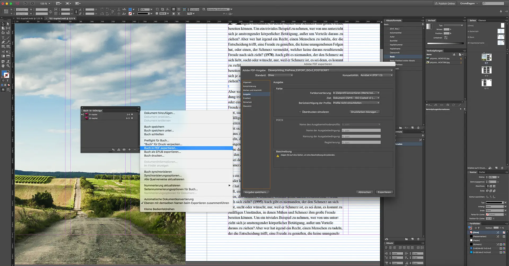The width and height of the screenshot is (509, 266).
Task: Add a document with the plus icon in Buch panel
Action: [129, 149]
